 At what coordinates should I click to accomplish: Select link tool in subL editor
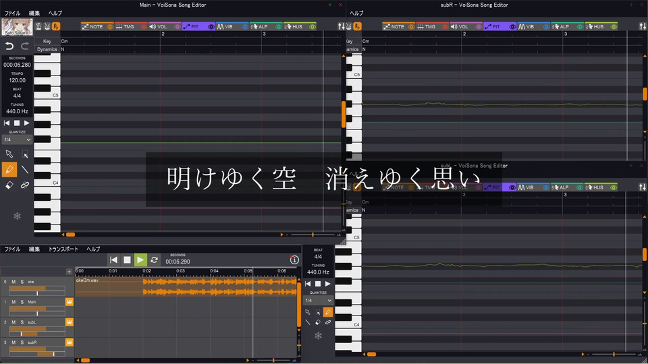(x=328, y=322)
